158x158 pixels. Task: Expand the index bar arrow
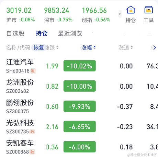point(120,14)
